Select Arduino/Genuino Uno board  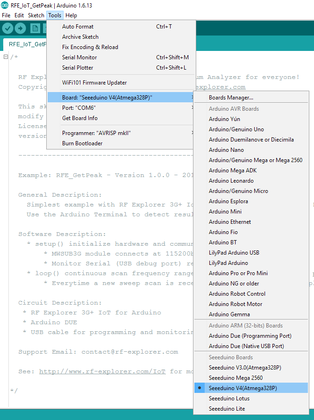[x=251, y=129]
